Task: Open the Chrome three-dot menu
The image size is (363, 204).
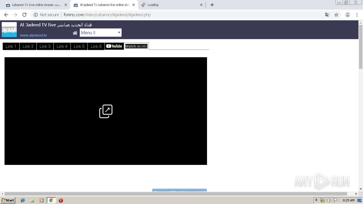Action: pyautogui.click(x=357, y=15)
